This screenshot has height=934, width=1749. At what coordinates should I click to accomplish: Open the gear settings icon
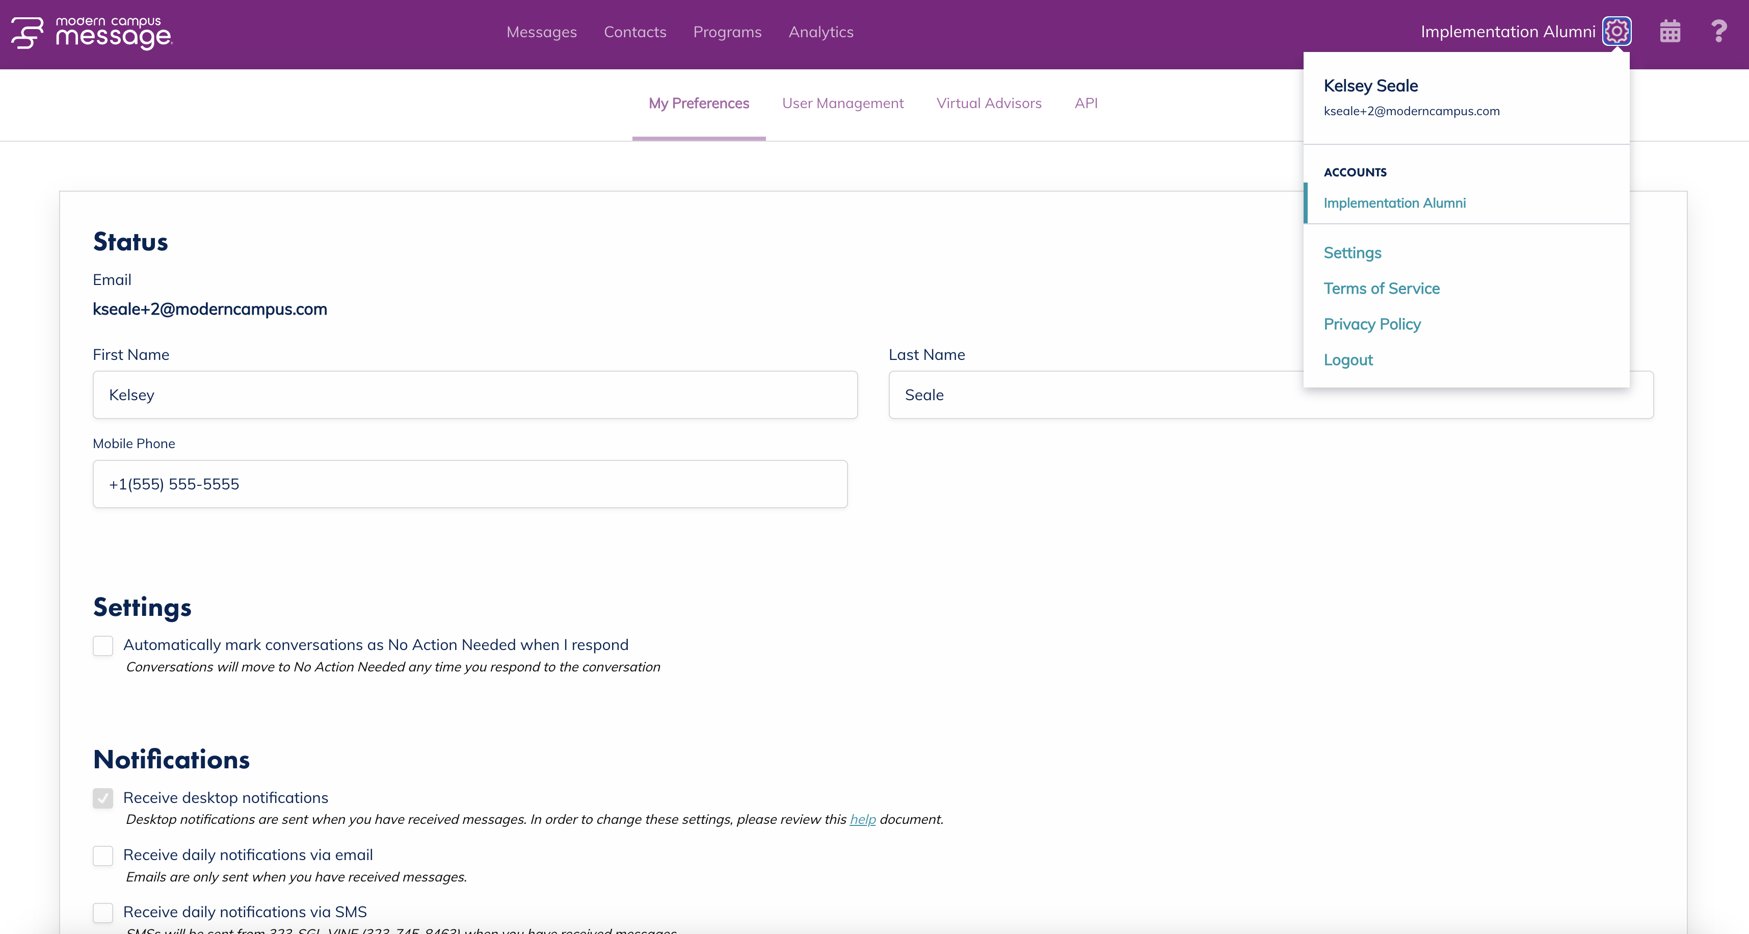(x=1618, y=31)
